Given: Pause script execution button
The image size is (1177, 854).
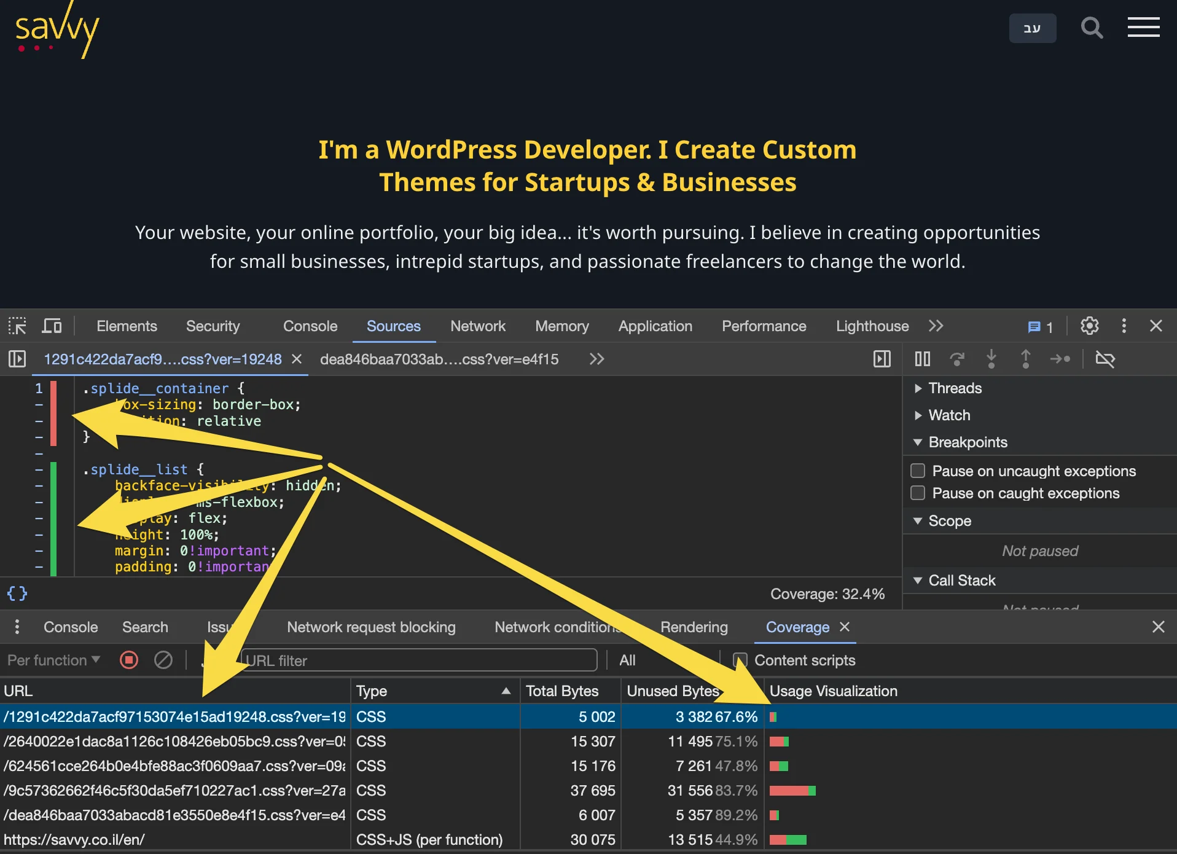Looking at the screenshot, I should (x=922, y=359).
